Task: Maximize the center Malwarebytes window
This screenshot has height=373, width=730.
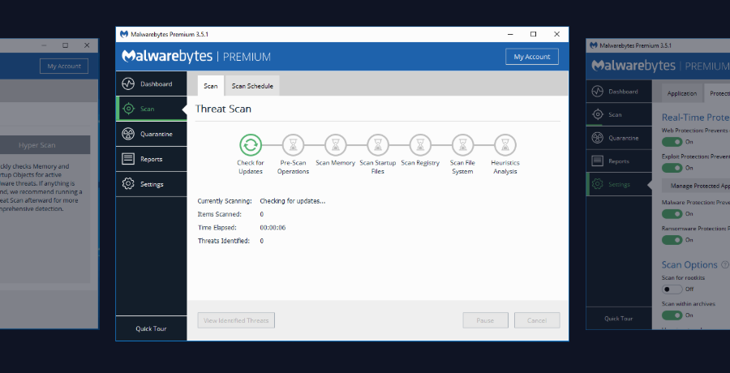Action: click(534, 34)
